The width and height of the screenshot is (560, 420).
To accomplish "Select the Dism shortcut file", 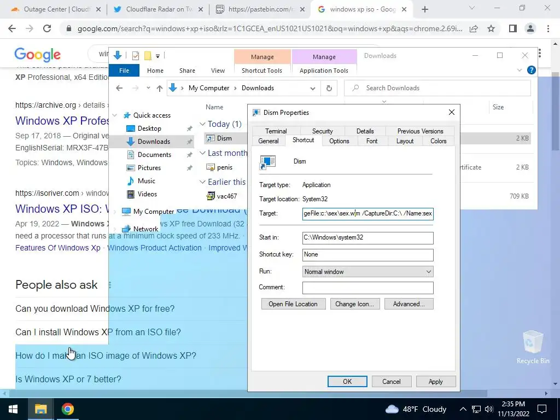I will click(224, 138).
